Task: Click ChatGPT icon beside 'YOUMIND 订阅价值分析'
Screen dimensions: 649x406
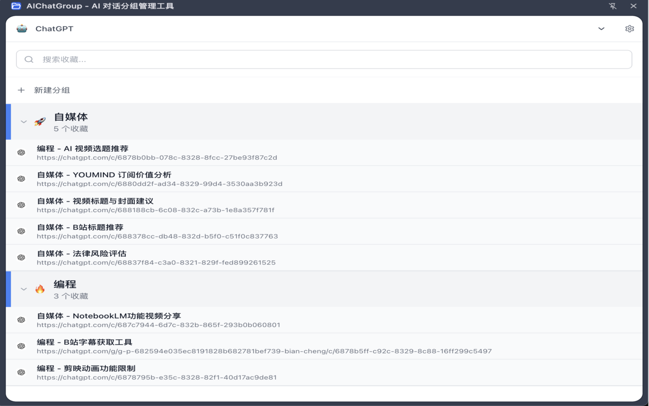Action: [21, 179]
